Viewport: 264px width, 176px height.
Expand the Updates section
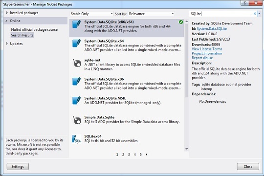[7, 44]
